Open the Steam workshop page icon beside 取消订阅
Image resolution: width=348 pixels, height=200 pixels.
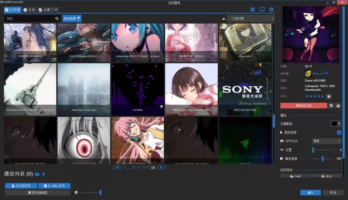tap(331, 105)
